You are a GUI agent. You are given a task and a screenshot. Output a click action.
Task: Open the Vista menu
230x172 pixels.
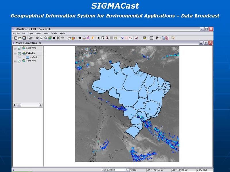tap(46, 34)
